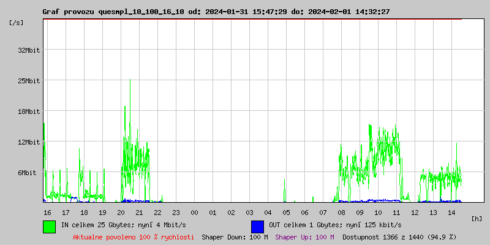
Task: Click the 'IN celkem 25 Gbytes' legend text
Action: point(108,225)
